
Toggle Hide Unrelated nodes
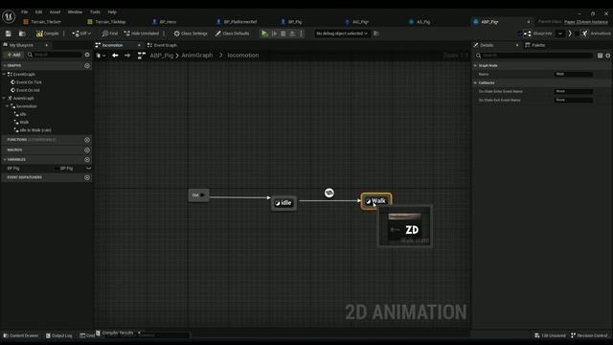click(x=141, y=34)
